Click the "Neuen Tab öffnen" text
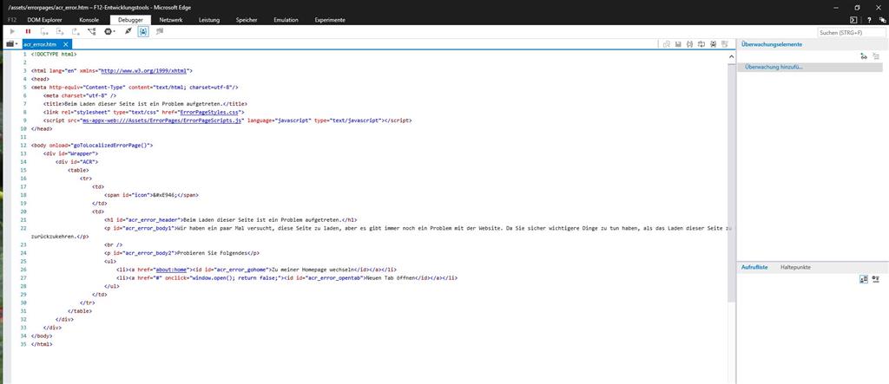 click(391, 278)
